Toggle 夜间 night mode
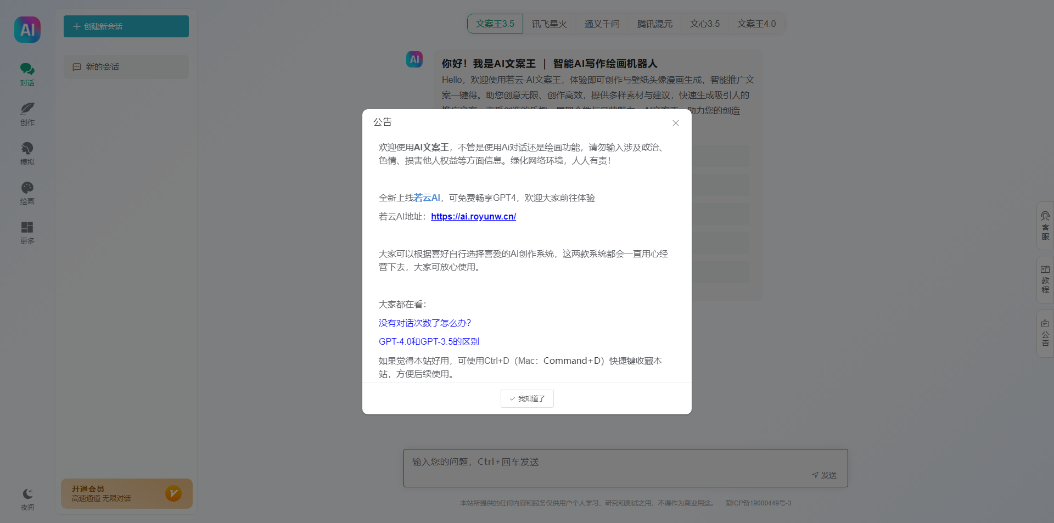 click(x=27, y=499)
